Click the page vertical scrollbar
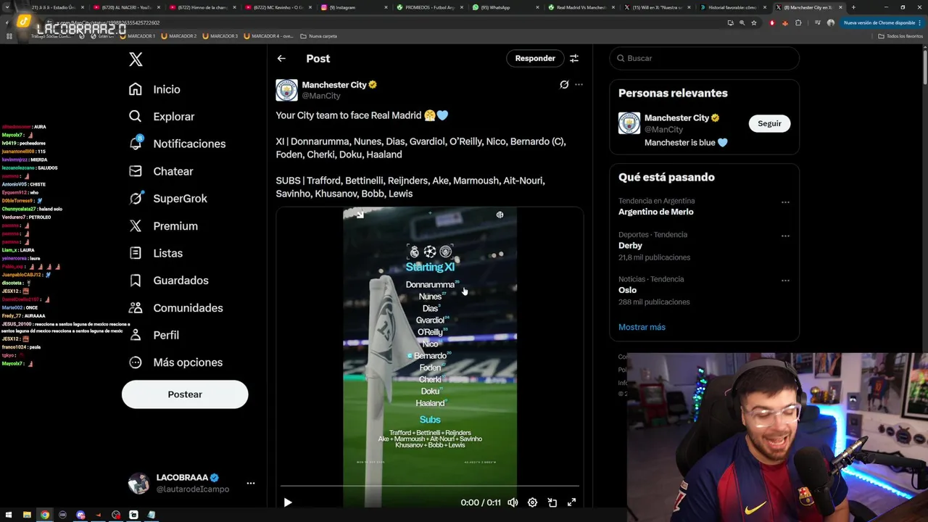This screenshot has width=928, height=522. (x=924, y=69)
